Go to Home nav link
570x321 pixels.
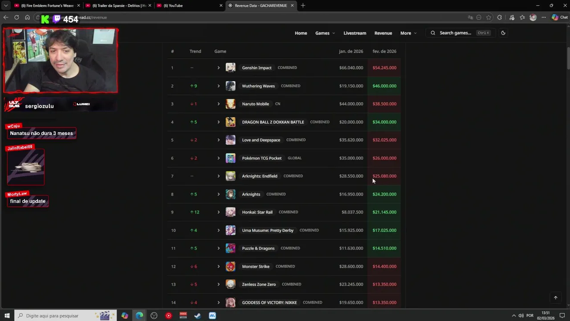(301, 33)
